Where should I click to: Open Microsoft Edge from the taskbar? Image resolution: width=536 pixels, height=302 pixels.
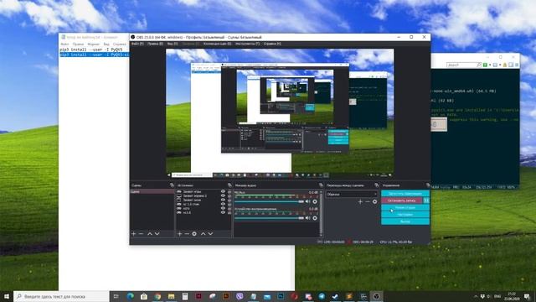(x=131, y=296)
